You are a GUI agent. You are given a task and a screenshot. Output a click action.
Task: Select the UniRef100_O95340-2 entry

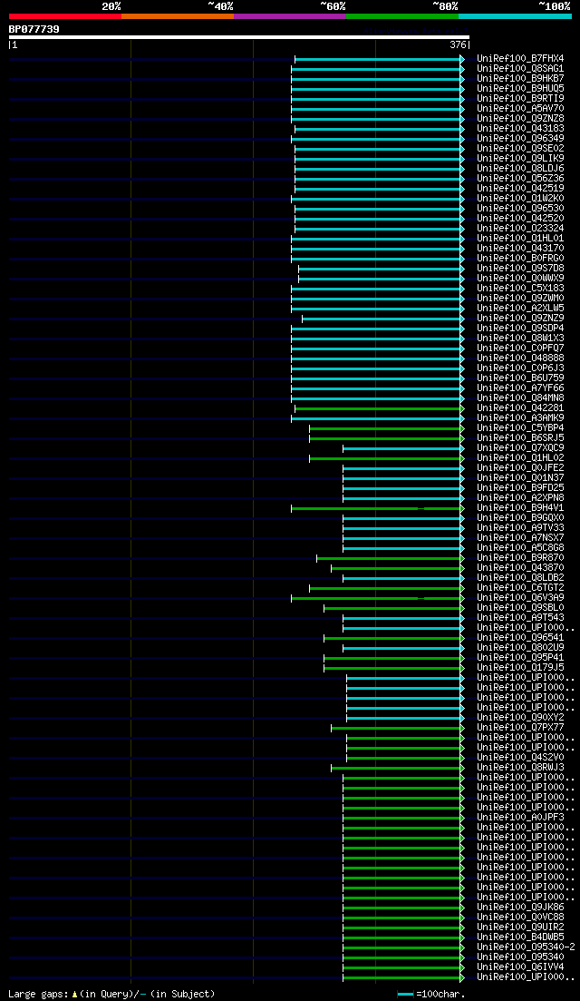coord(526,948)
